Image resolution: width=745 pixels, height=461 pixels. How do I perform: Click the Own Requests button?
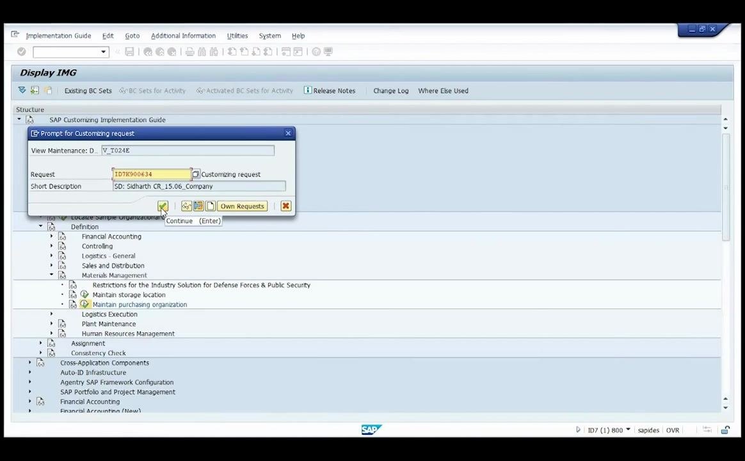tap(243, 206)
